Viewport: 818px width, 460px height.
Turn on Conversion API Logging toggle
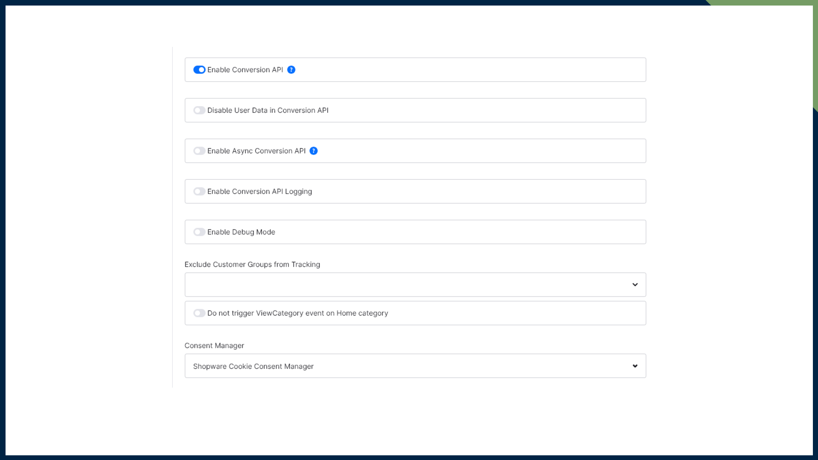199,191
